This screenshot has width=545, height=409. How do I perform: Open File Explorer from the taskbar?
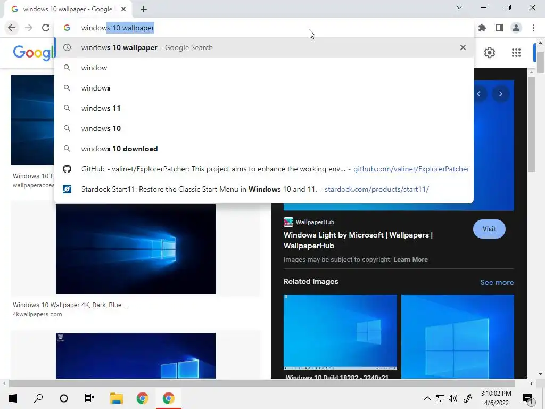(x=117, y=398)
